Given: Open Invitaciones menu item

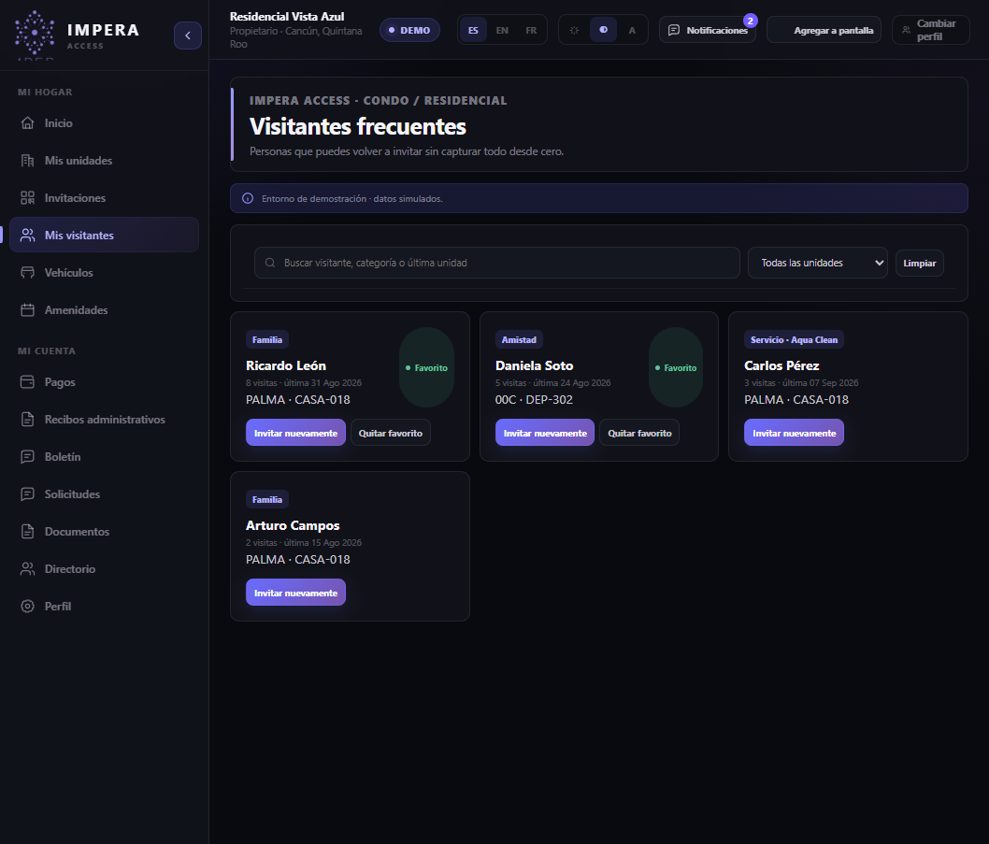Looking at the screenshot, I should coord(104,197).
